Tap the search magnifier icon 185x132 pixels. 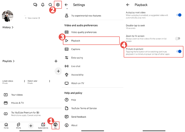50,5
